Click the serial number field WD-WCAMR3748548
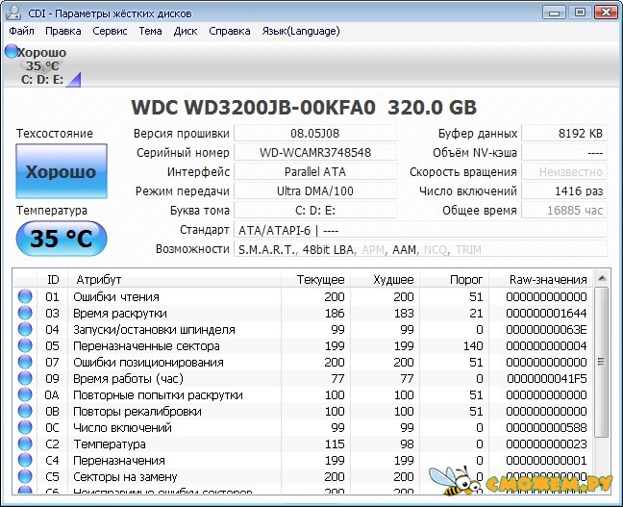Image resolution: width=623 pixels, height=507 pixels. 315,152
